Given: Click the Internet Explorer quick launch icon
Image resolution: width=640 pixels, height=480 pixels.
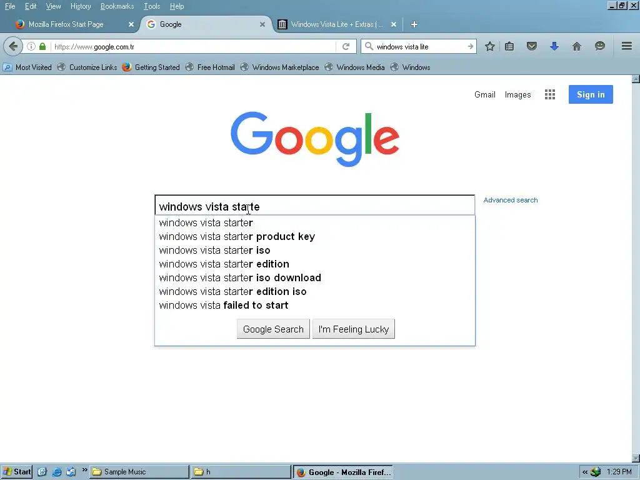Looking at the screenshot, I should click(x=56, y=472).
